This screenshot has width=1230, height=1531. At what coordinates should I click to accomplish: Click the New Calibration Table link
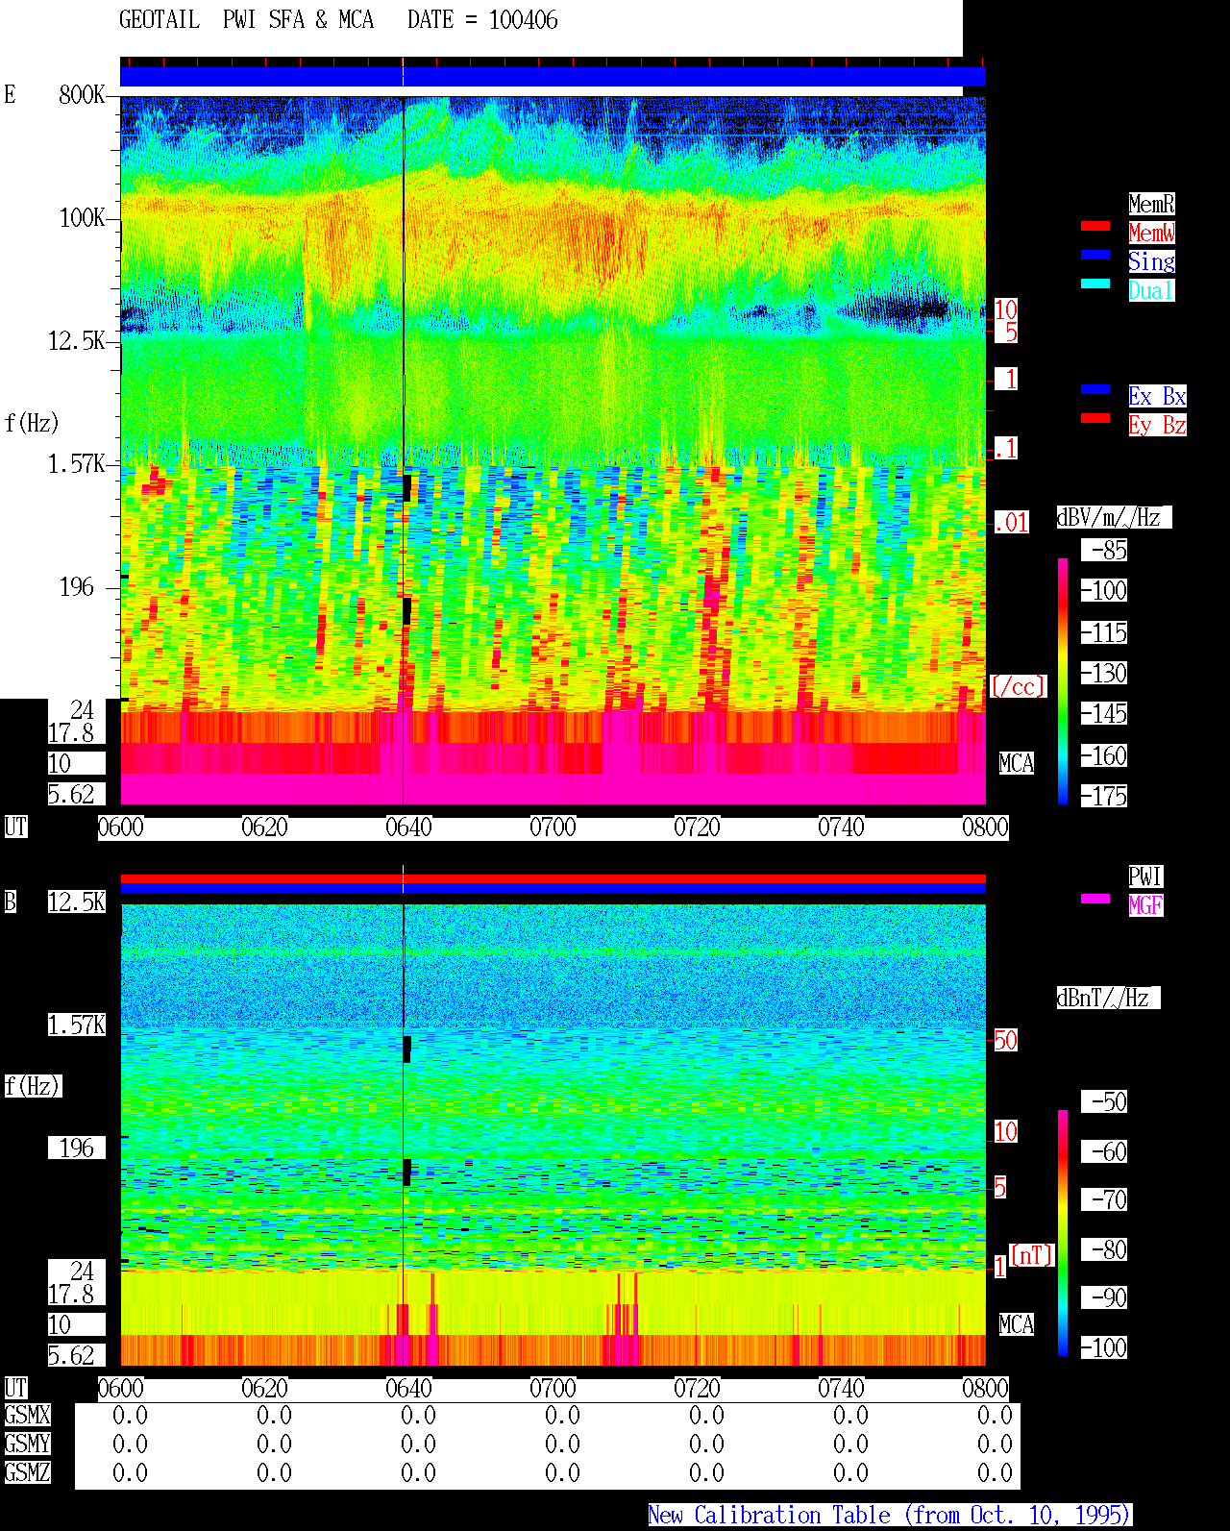pyautogui.click(x=890, y=1516)
